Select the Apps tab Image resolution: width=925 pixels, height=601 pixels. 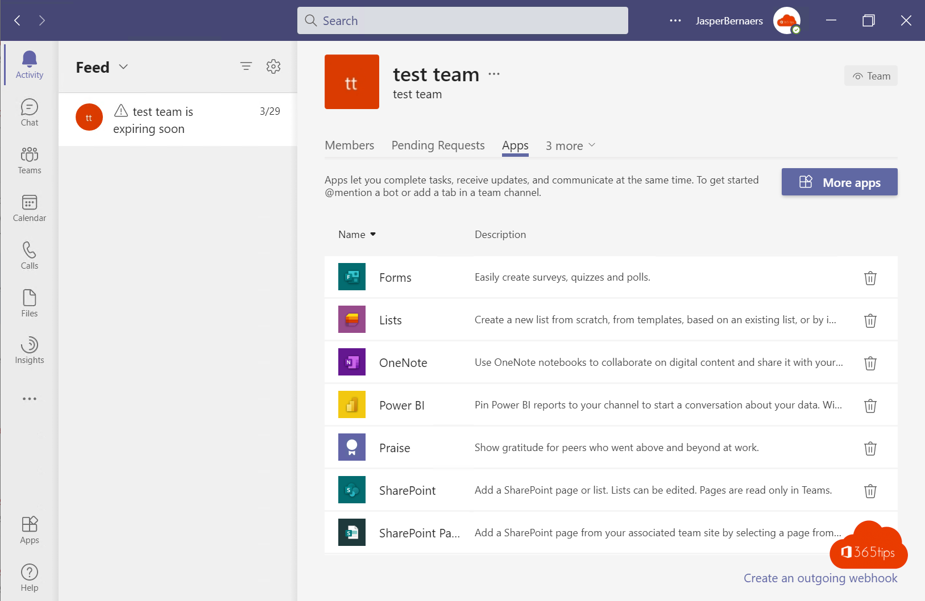(515, 145)
